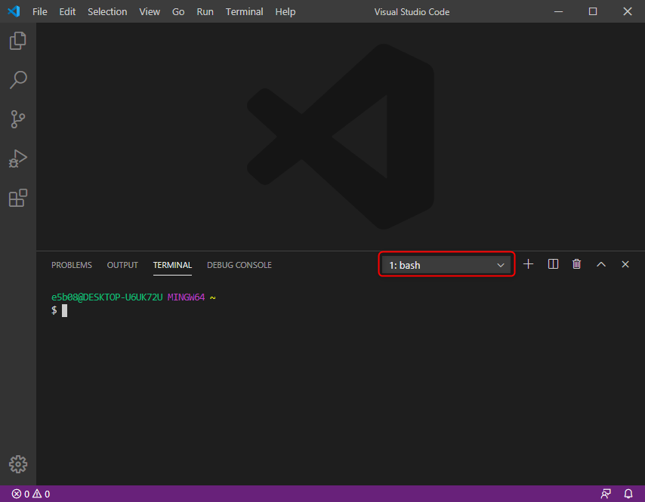Create a new terminal with plus icon
645x502 pixels.
[x=528, y=264]
